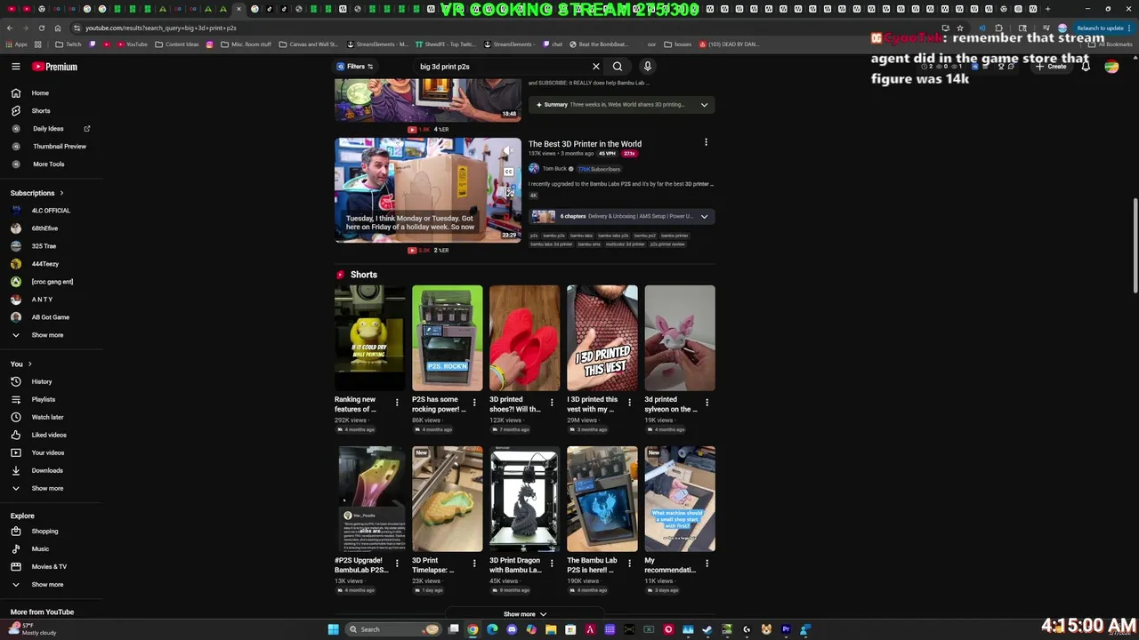Focus the search field 'big 3d print p2s'
The image size is (1139, 640).
click(x=503, y=67)
